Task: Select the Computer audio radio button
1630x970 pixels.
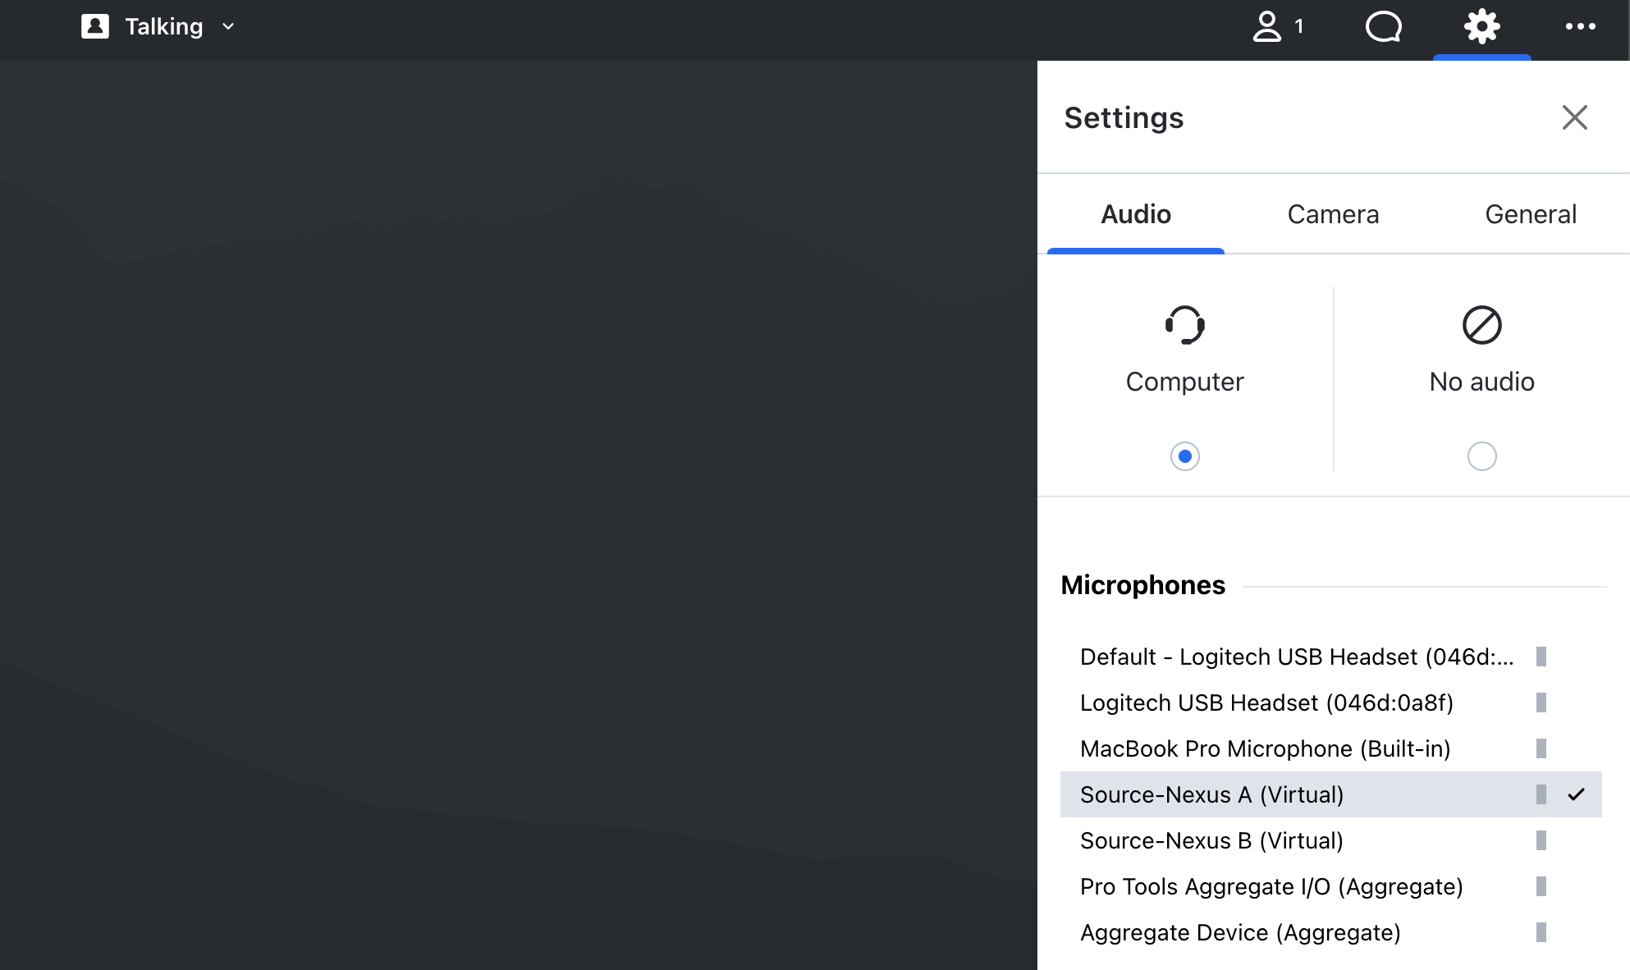Action: pos(1184,456)
